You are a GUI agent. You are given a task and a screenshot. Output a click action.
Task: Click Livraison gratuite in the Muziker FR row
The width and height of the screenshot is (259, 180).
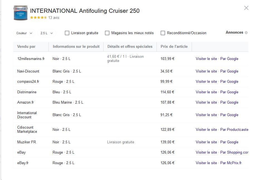click(x=121, y=142)
